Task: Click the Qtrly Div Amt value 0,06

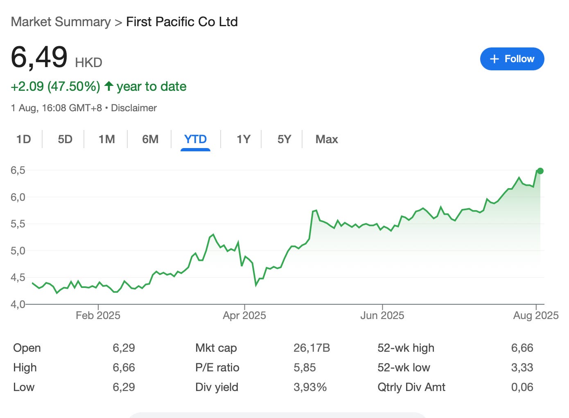Action: 522,387
